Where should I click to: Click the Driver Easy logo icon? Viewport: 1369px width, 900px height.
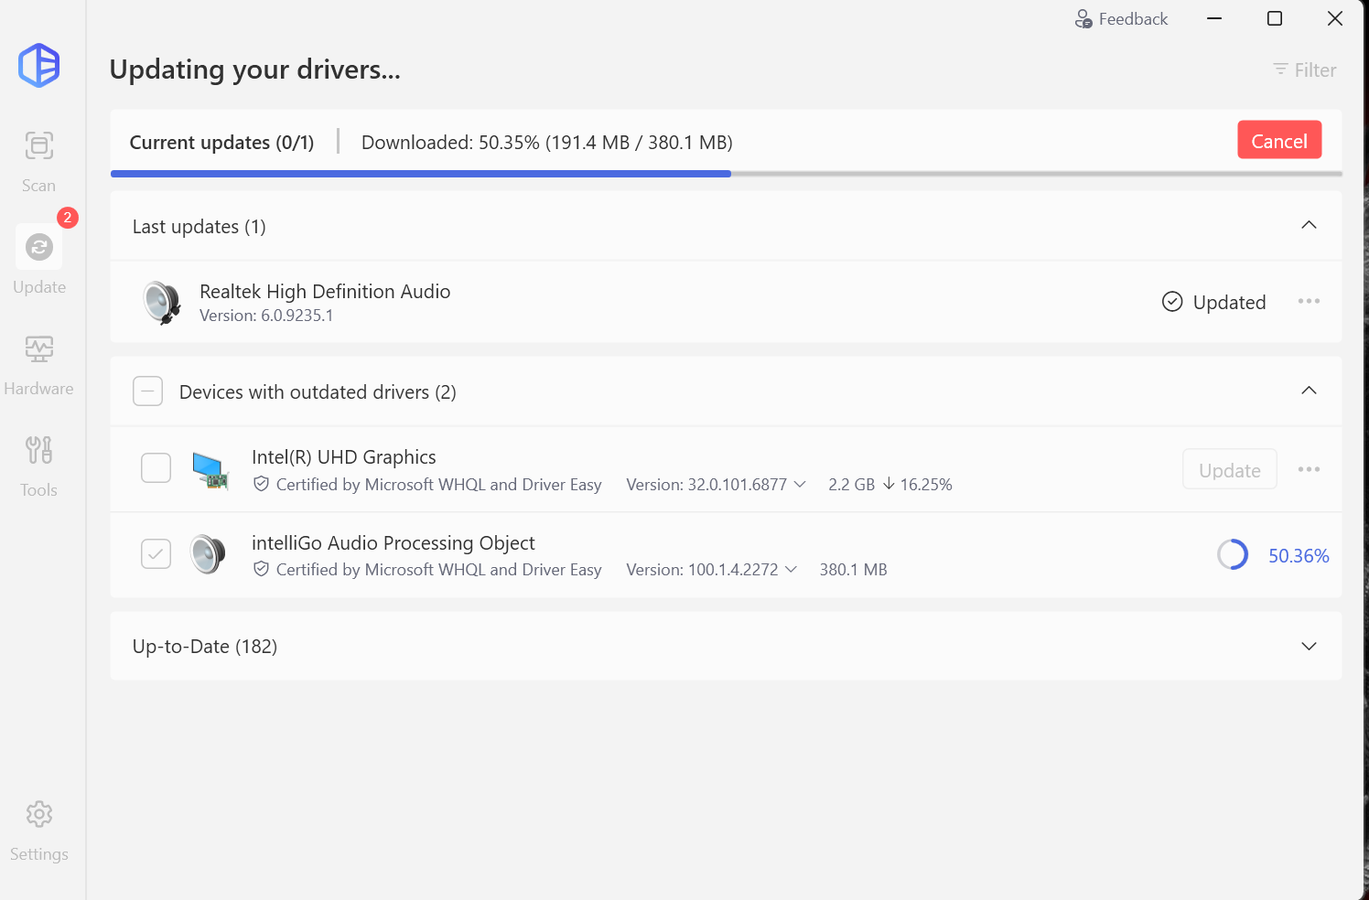(39, 65)
